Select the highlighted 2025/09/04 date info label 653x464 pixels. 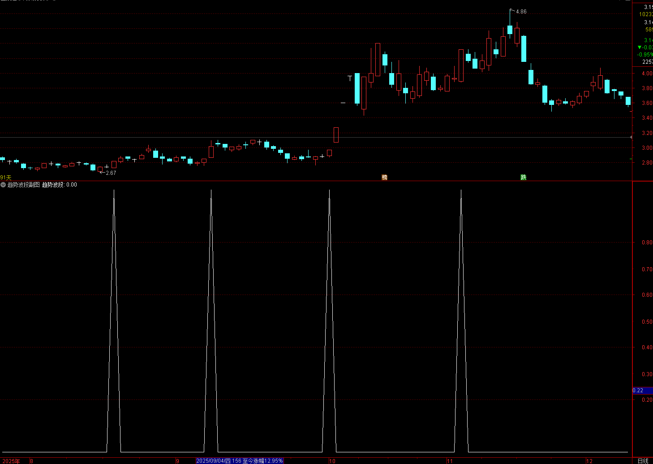tap(240, 461)
